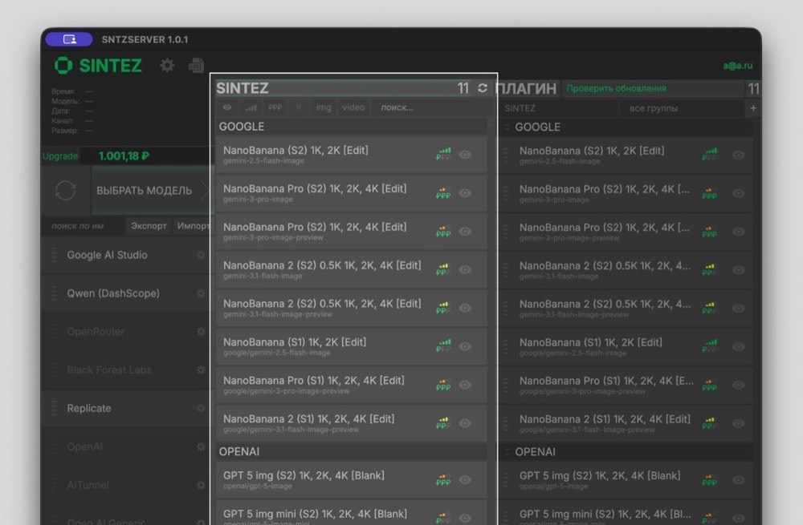Open Qwen (DashScope) gear settings
Image resolution: width=803 pixels, height=525 pixels.
point(201,293)
